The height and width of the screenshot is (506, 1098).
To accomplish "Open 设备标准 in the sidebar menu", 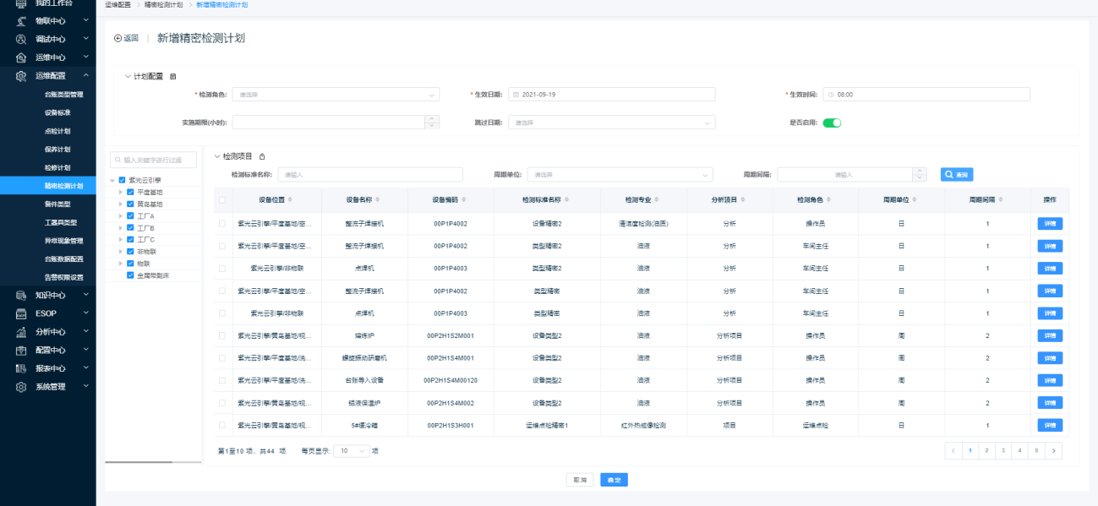I will (x=57, y=112).
